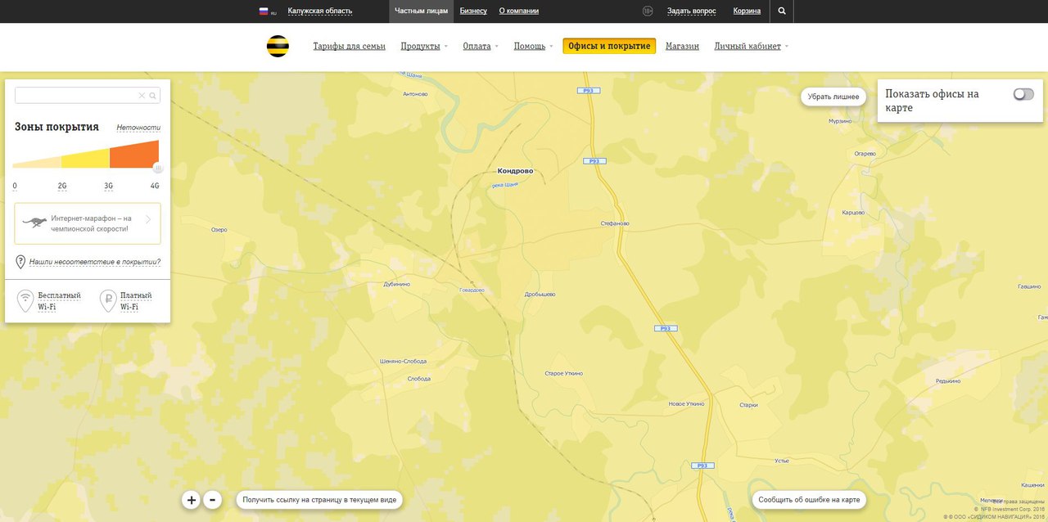
Task: Click the orange 4G coverage segment
Action: pyautogui.click(x=134, y=155)
